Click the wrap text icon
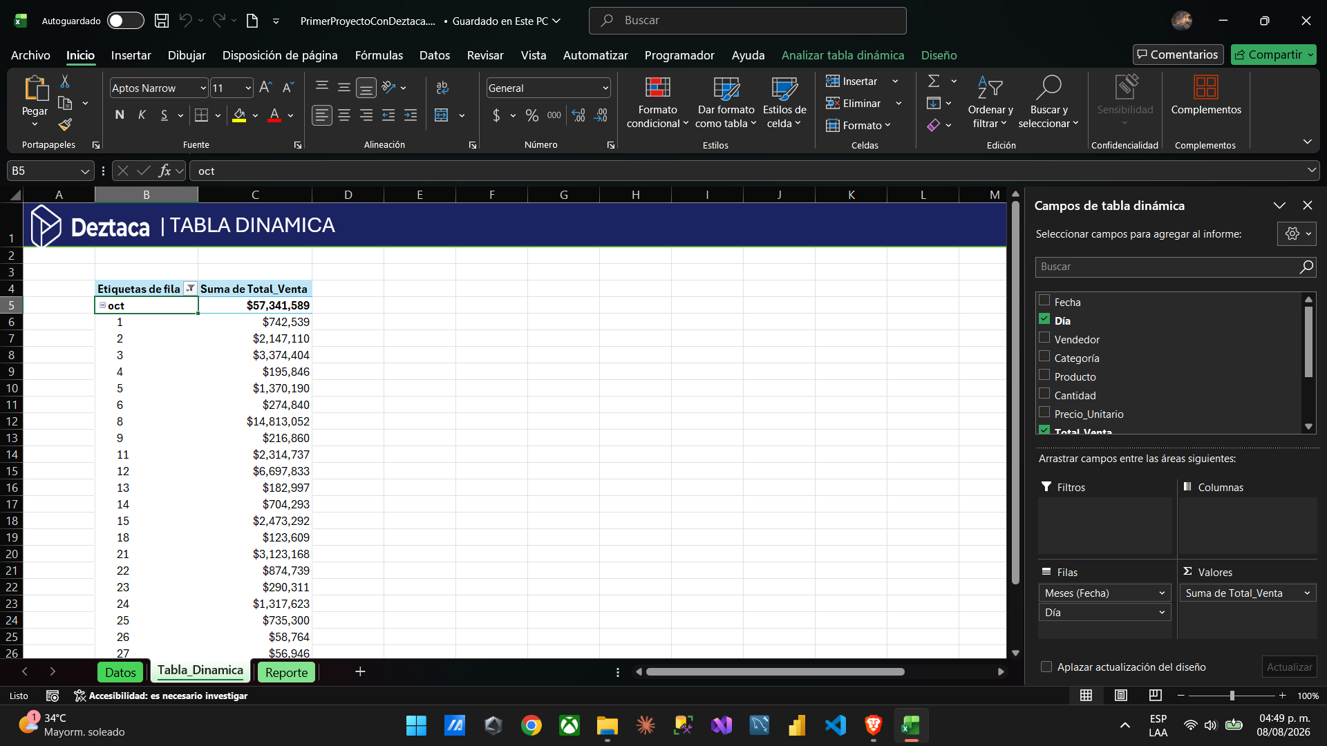This screenshot has height=746, width=1327. 442,88
